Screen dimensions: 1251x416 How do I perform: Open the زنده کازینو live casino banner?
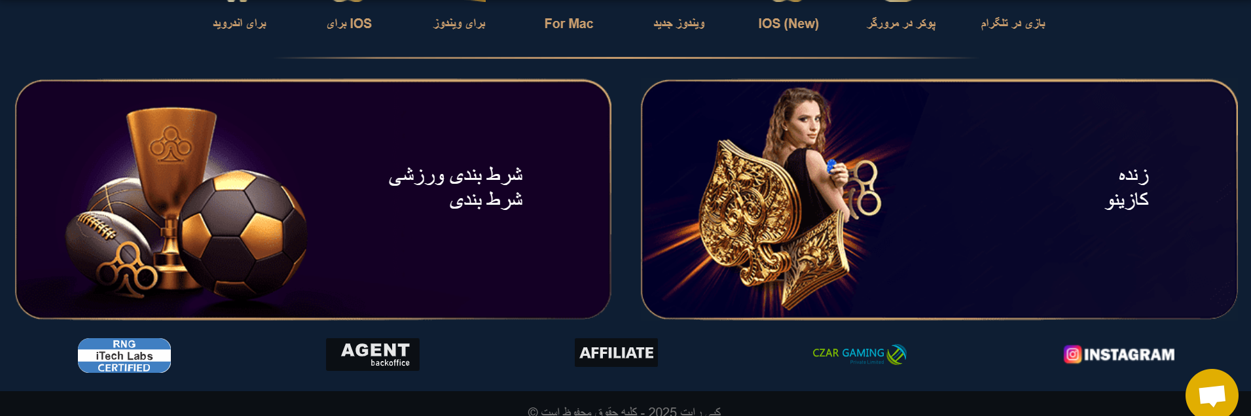[x=939, y=199]
